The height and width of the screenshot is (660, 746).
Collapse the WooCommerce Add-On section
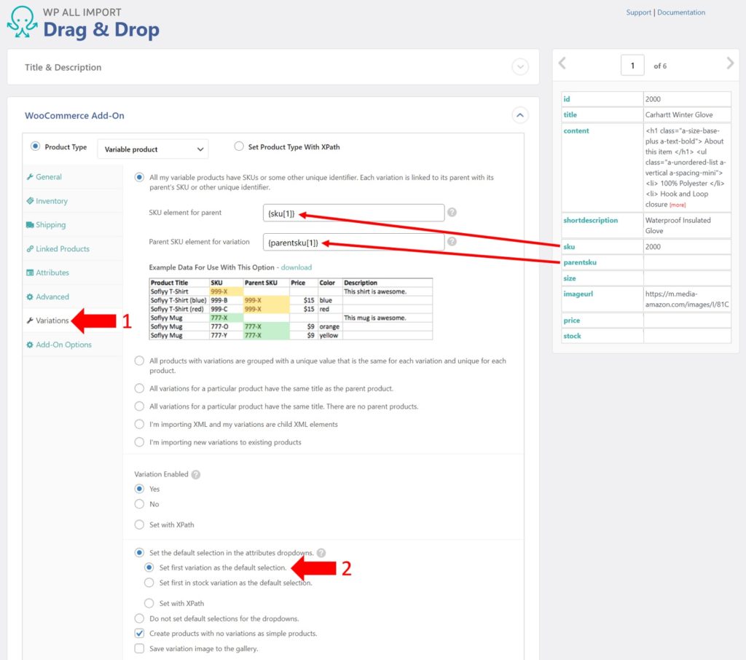coord(520,115)
